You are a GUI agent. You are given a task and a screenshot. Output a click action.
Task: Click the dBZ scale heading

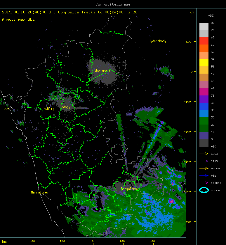click(211, 16)
